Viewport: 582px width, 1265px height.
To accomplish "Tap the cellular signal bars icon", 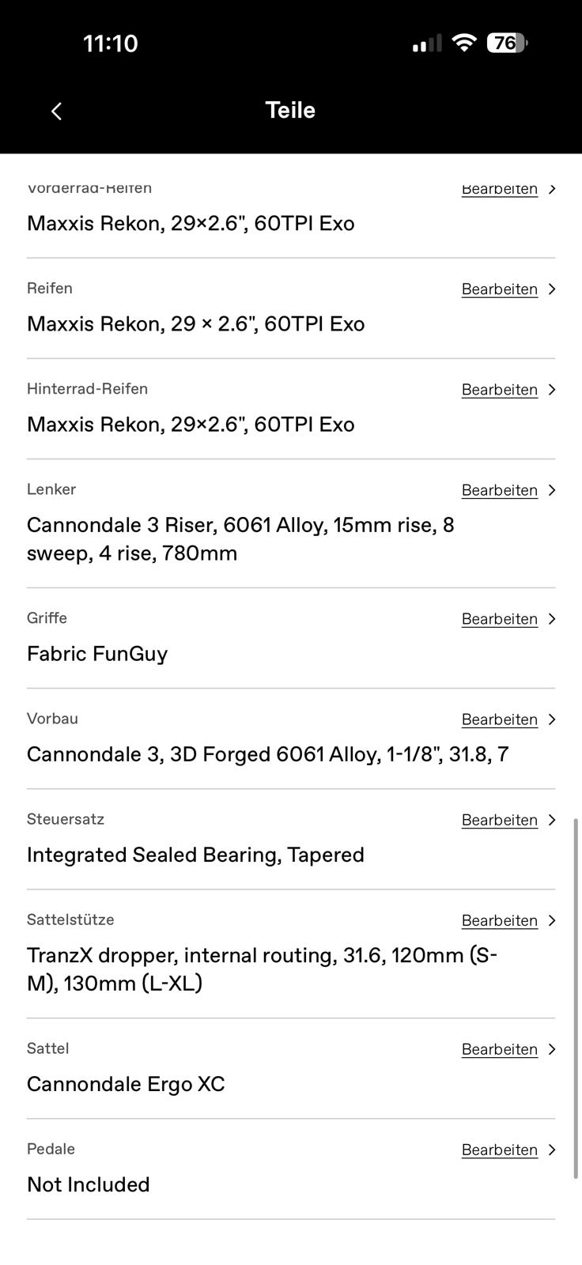I will tap(427, 43).
